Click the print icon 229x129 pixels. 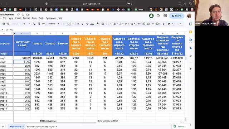pos(4,24)
